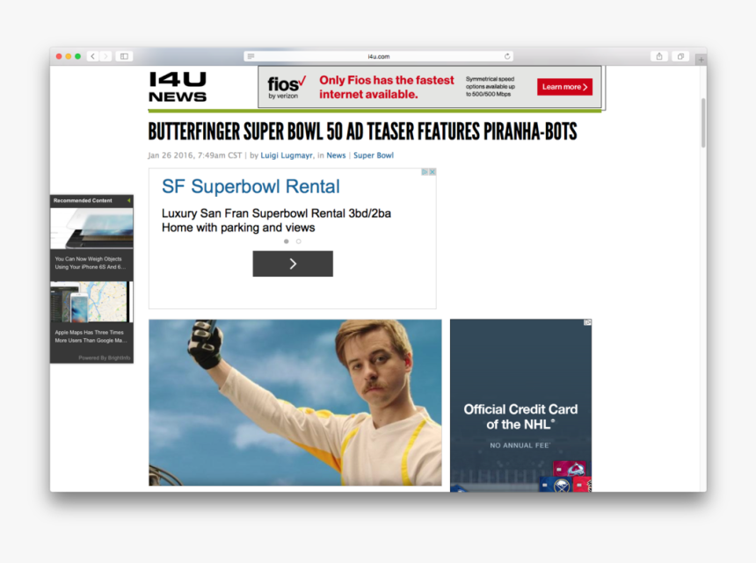Viewport: 756px width, 563px height.
Task: Open 'Apple Maps Has Three Times' article
Action: pos(91,336)
